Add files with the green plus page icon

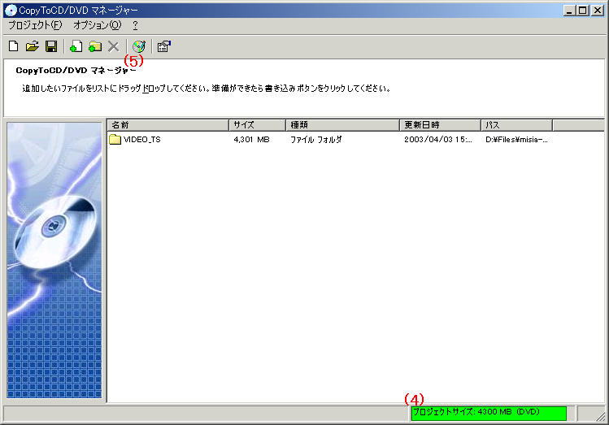(76, 46)
